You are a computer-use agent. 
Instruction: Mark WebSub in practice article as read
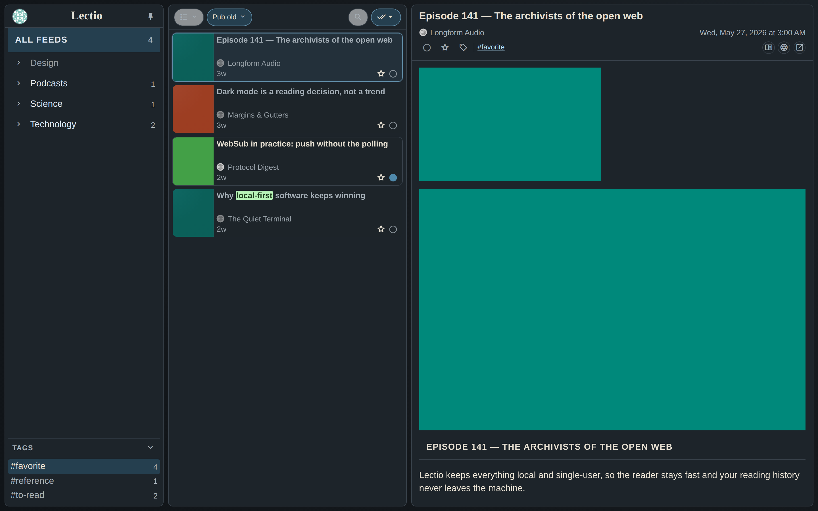393,178
